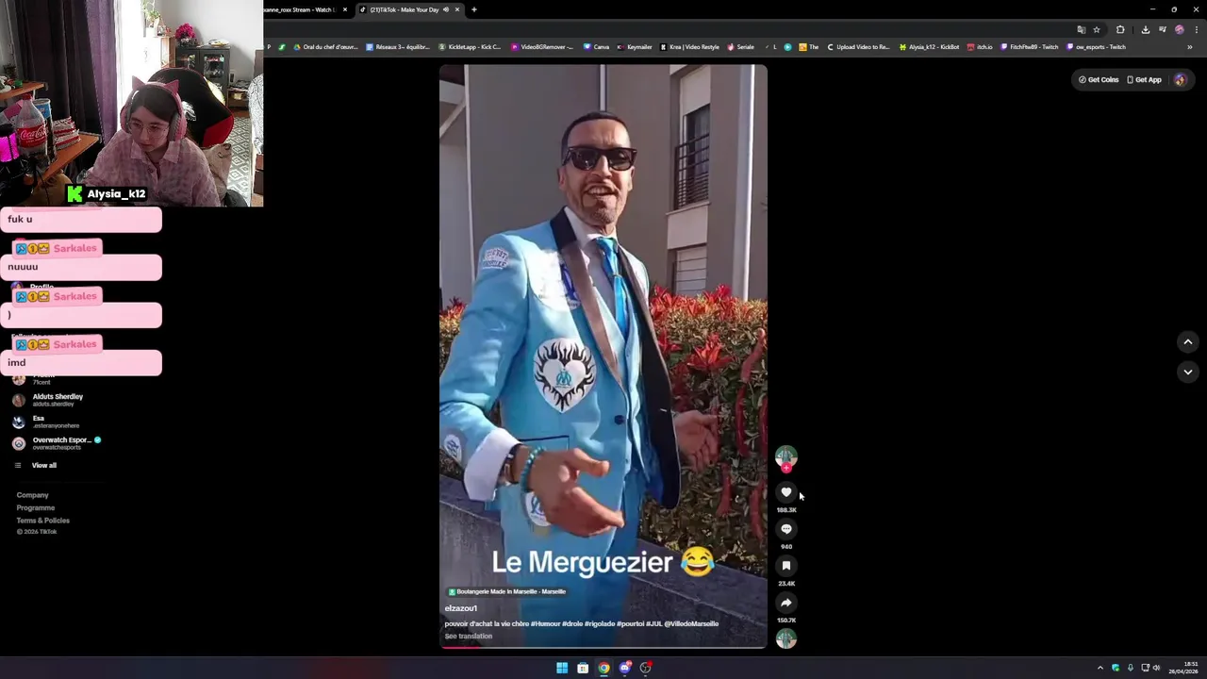Go to previous video with up arrow

click(1188, 341)
